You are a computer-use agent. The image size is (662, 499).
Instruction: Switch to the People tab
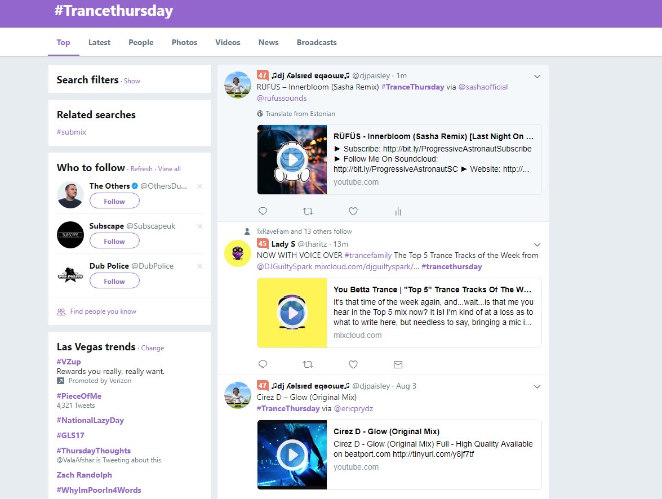[141, 42]
